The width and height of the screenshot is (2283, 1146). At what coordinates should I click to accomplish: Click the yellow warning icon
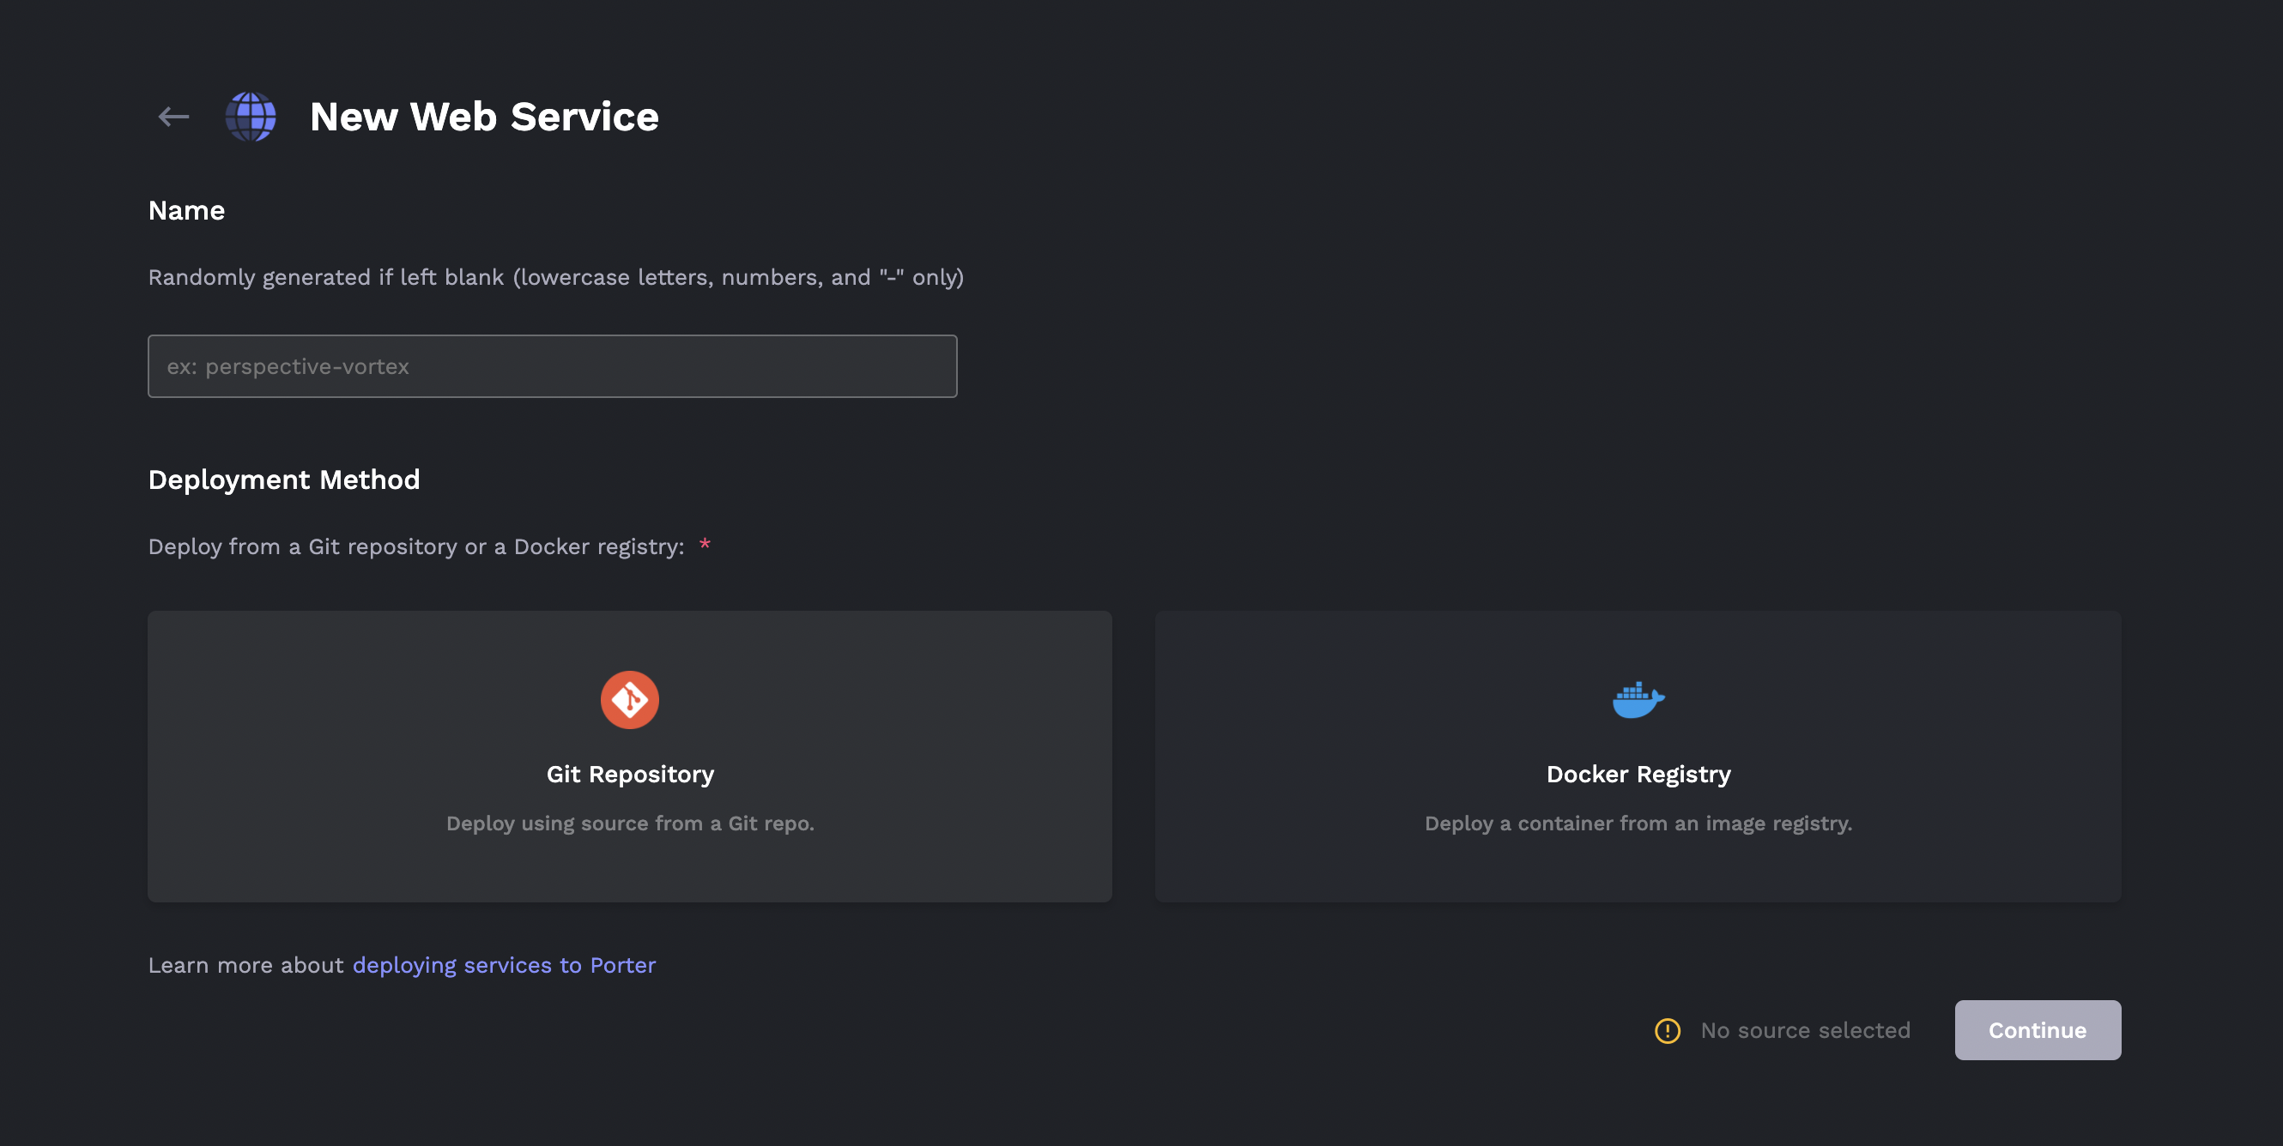pyautogui.click(x=1667, y=1031)
